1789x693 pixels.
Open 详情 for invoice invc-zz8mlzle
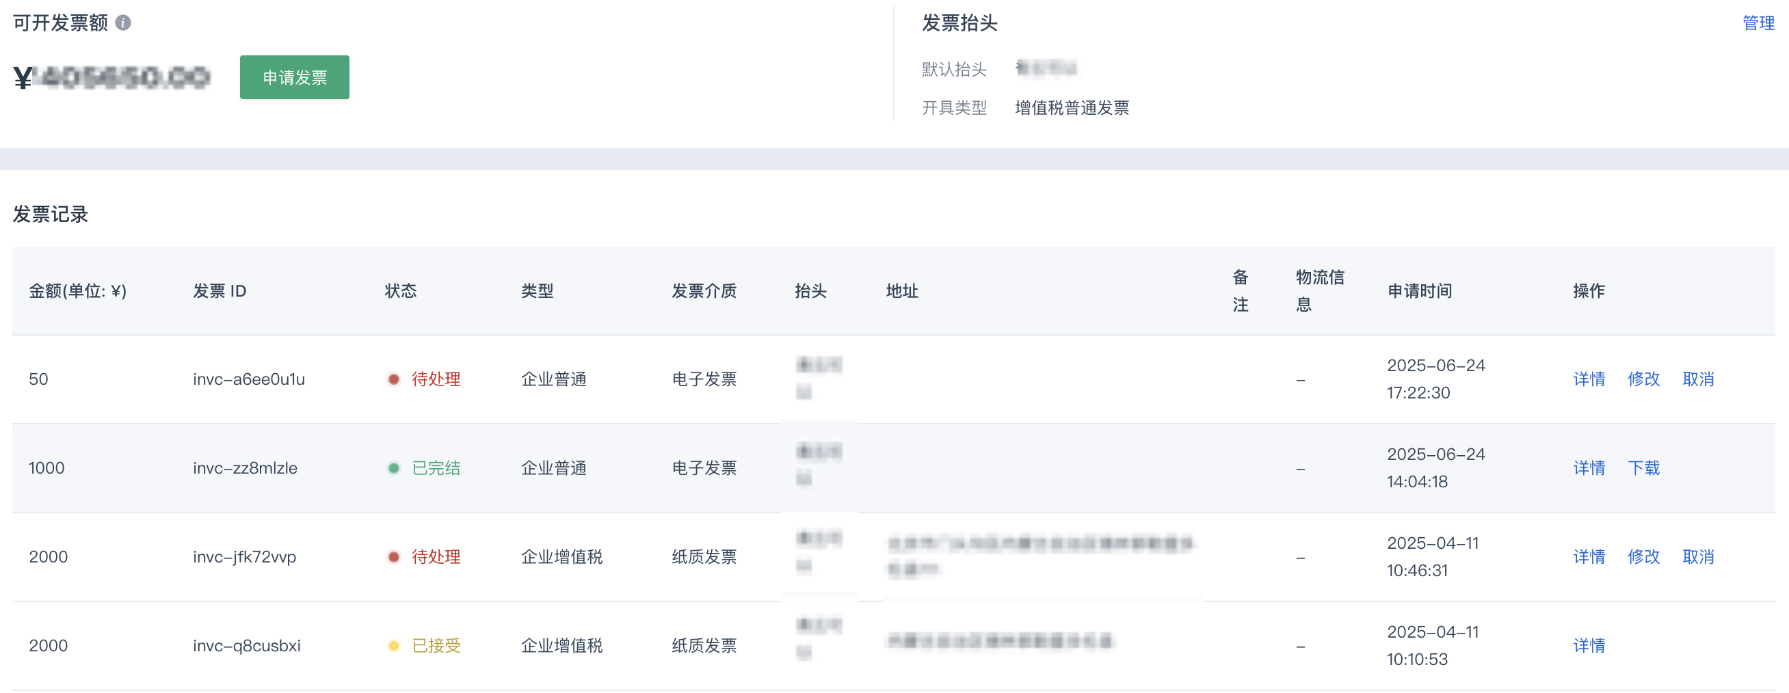point(1589,468)
